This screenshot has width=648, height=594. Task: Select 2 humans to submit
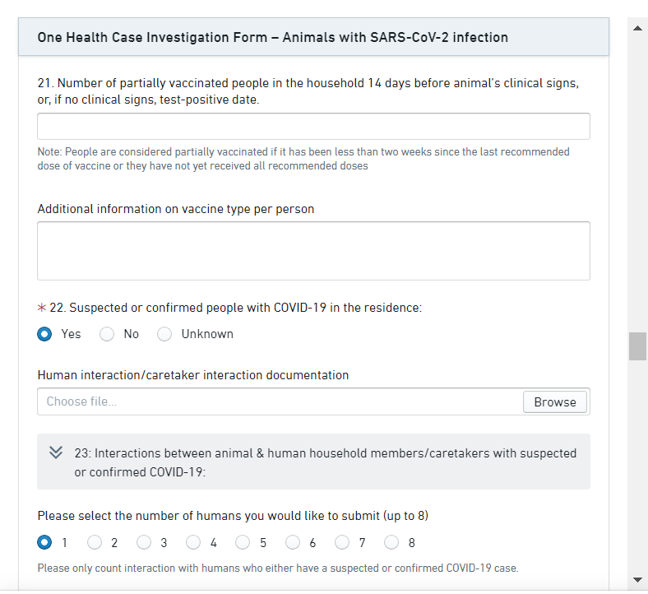95,542
